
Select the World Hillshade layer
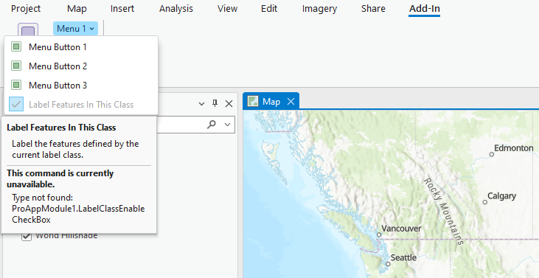[x=66, y=236]
